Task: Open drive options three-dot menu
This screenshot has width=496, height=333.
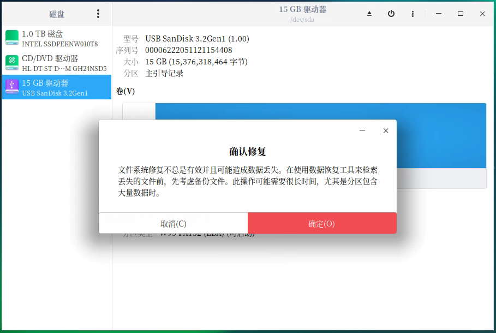Action: click(x=413, y=14)
